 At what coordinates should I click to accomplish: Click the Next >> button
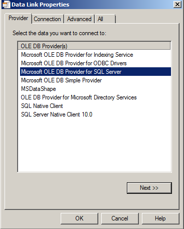click(149, 188)
